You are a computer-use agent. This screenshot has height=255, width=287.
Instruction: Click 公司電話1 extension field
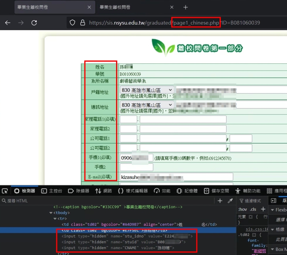241,138
